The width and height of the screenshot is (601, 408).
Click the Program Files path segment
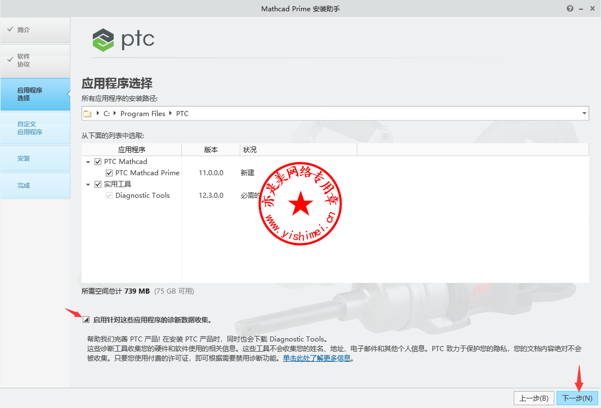pyautogui.click(x=142, y=114)
